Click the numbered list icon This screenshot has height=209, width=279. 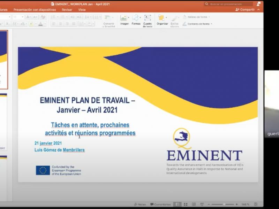pos(62,17)
